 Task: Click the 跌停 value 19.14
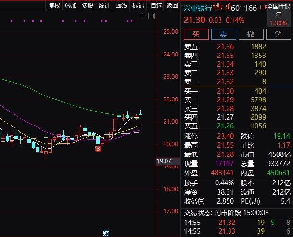pyautogui.click(x=282, y=136)
